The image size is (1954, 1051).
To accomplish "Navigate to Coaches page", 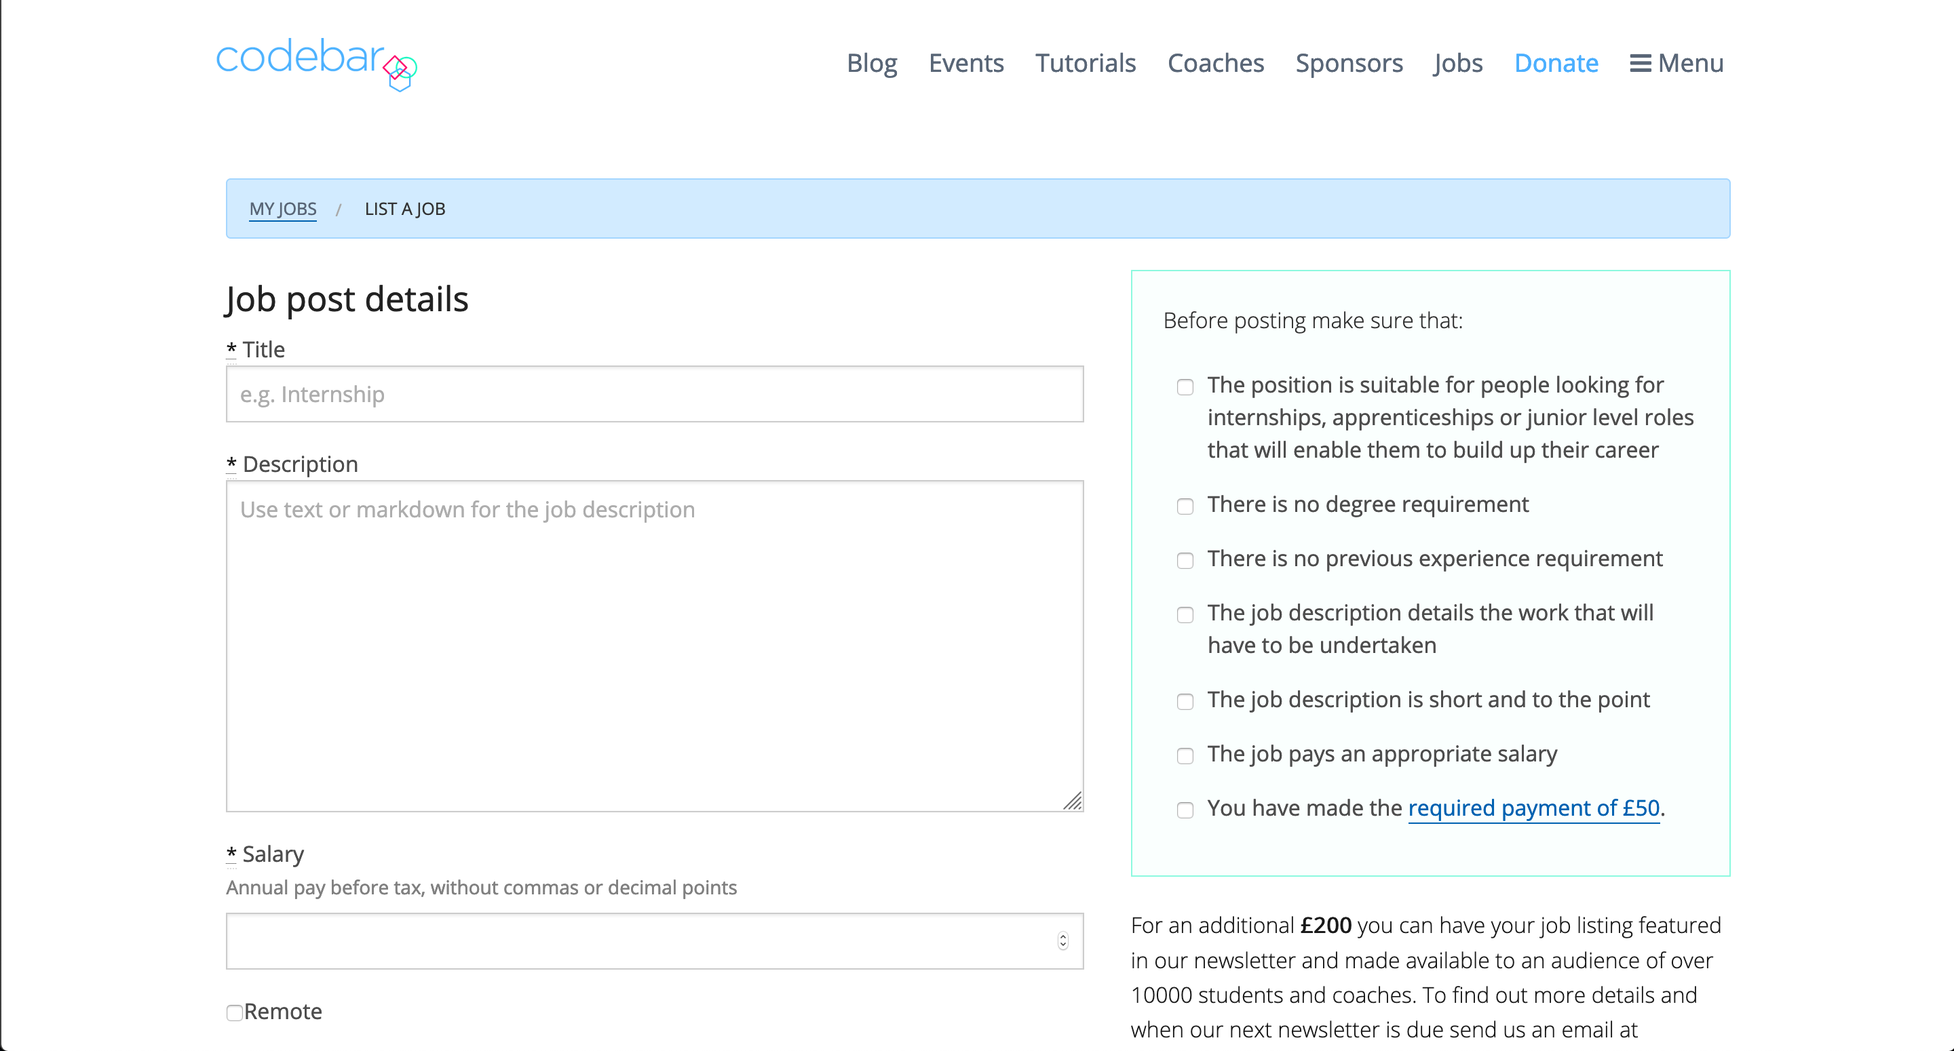I will [1215, 63].
